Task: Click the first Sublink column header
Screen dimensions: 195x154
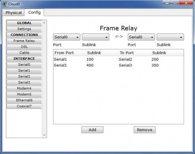Action: 102,53
